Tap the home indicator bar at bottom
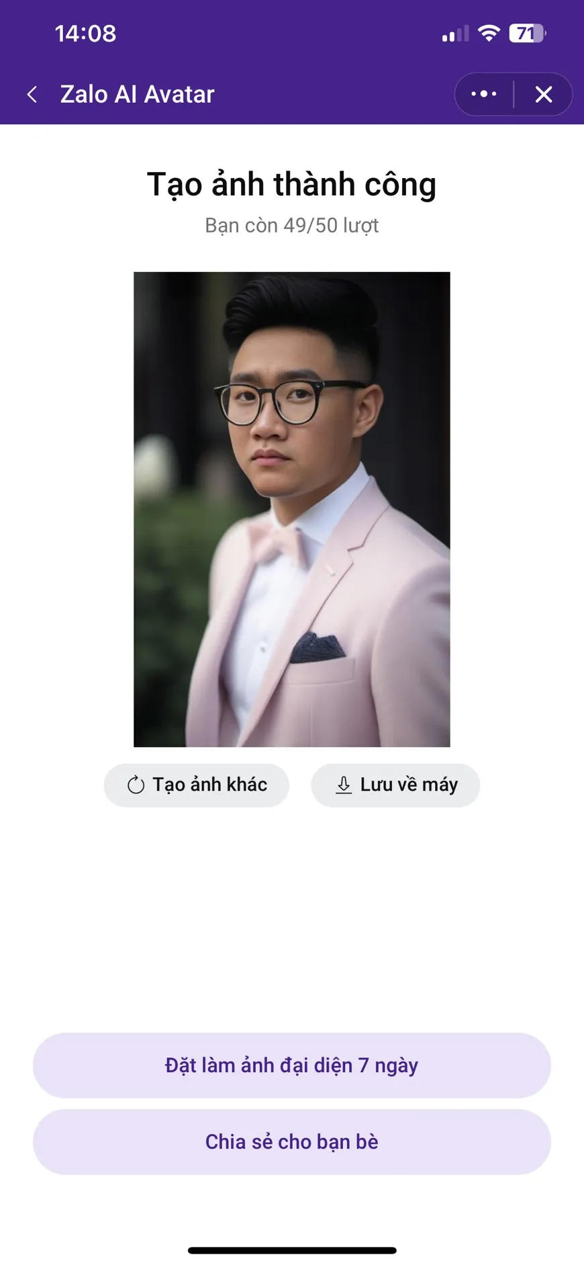Image resolution: width=584 pixels, height=1265 pixels. [x=292, y=1250]
